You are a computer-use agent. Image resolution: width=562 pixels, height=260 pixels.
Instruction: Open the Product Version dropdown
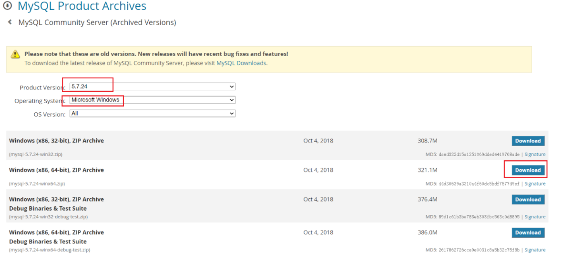[x=153, y=87]
